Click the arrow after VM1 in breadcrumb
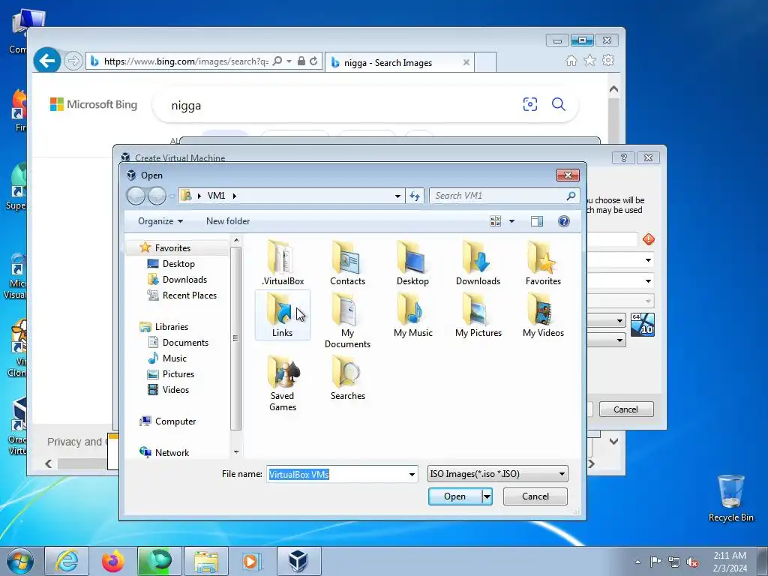This screenshot has height=576, width=768. pyautogui.click(x=235, y=196)
